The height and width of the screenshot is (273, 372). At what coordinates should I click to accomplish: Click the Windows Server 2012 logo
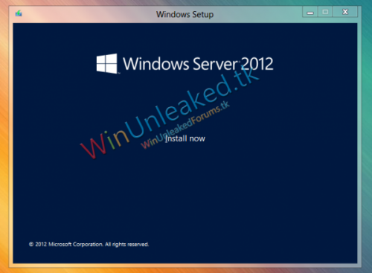[107, 63]
